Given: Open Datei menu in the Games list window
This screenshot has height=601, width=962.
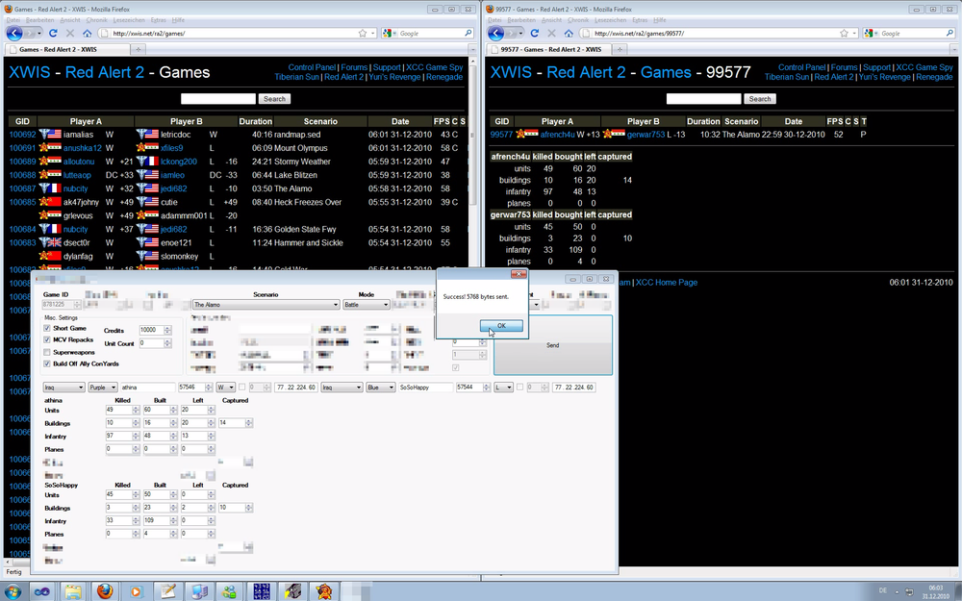Looking at the screenshot, I should 13,19.
